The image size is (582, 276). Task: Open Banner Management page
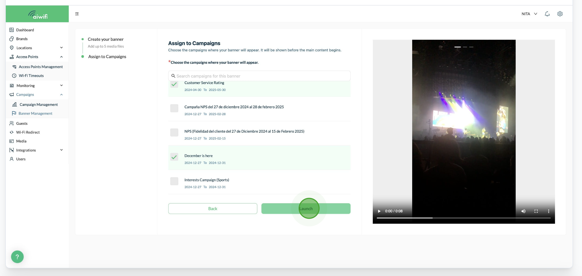(x=35, y=113)
